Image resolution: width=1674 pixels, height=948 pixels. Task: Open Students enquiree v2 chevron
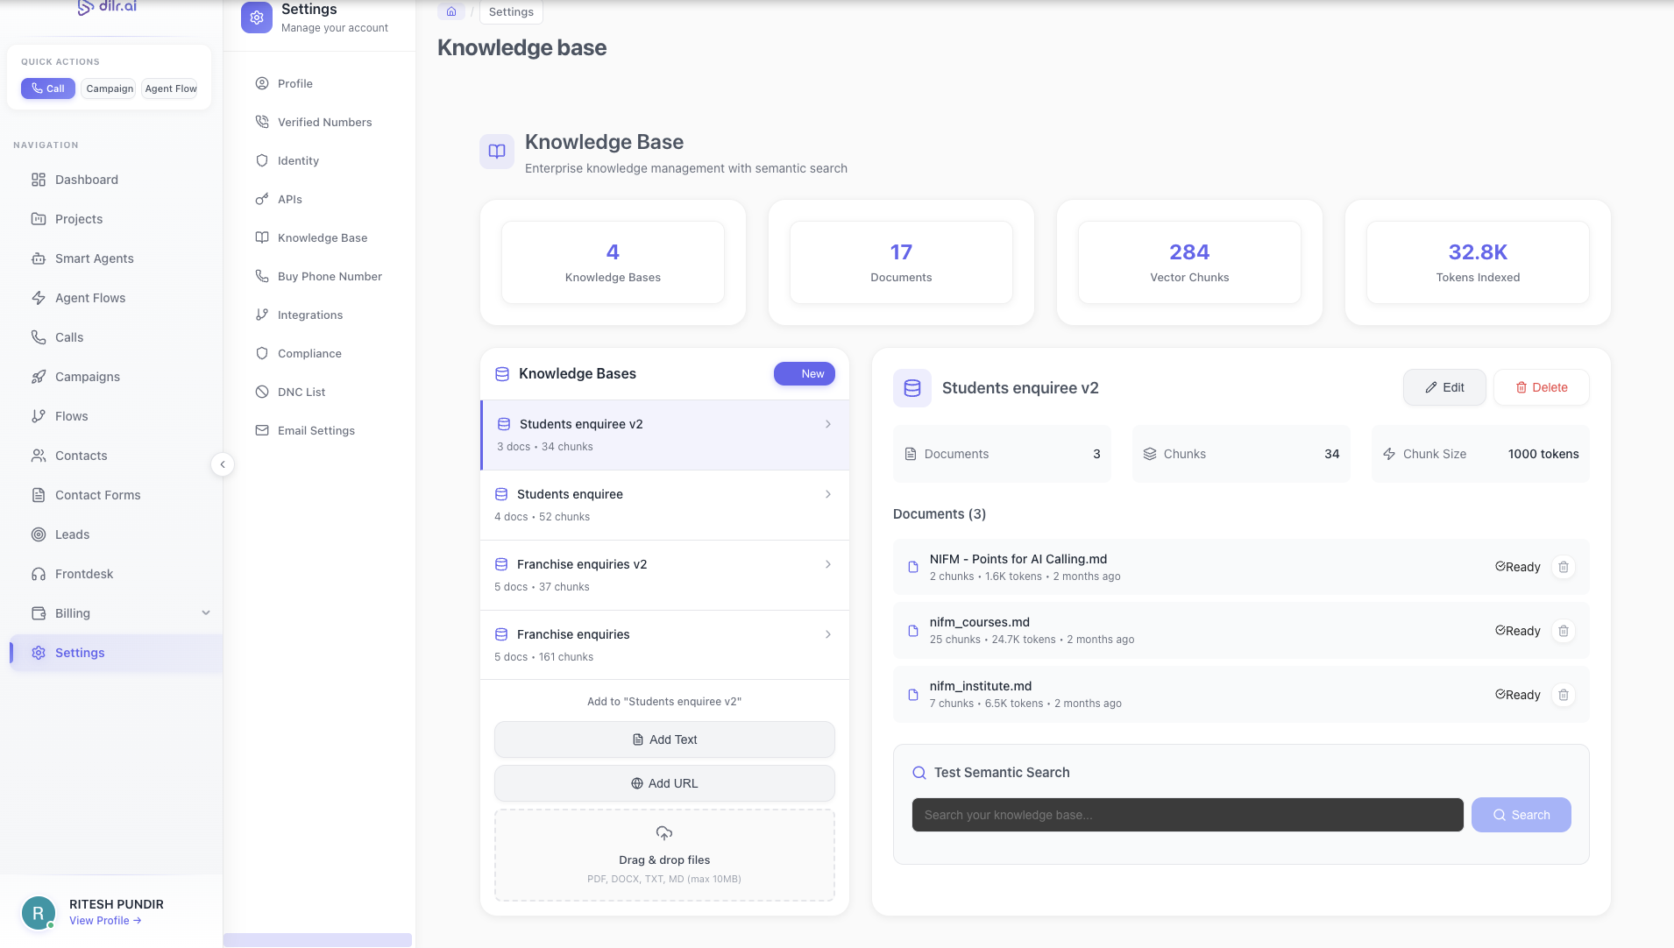tap(828, 424)
